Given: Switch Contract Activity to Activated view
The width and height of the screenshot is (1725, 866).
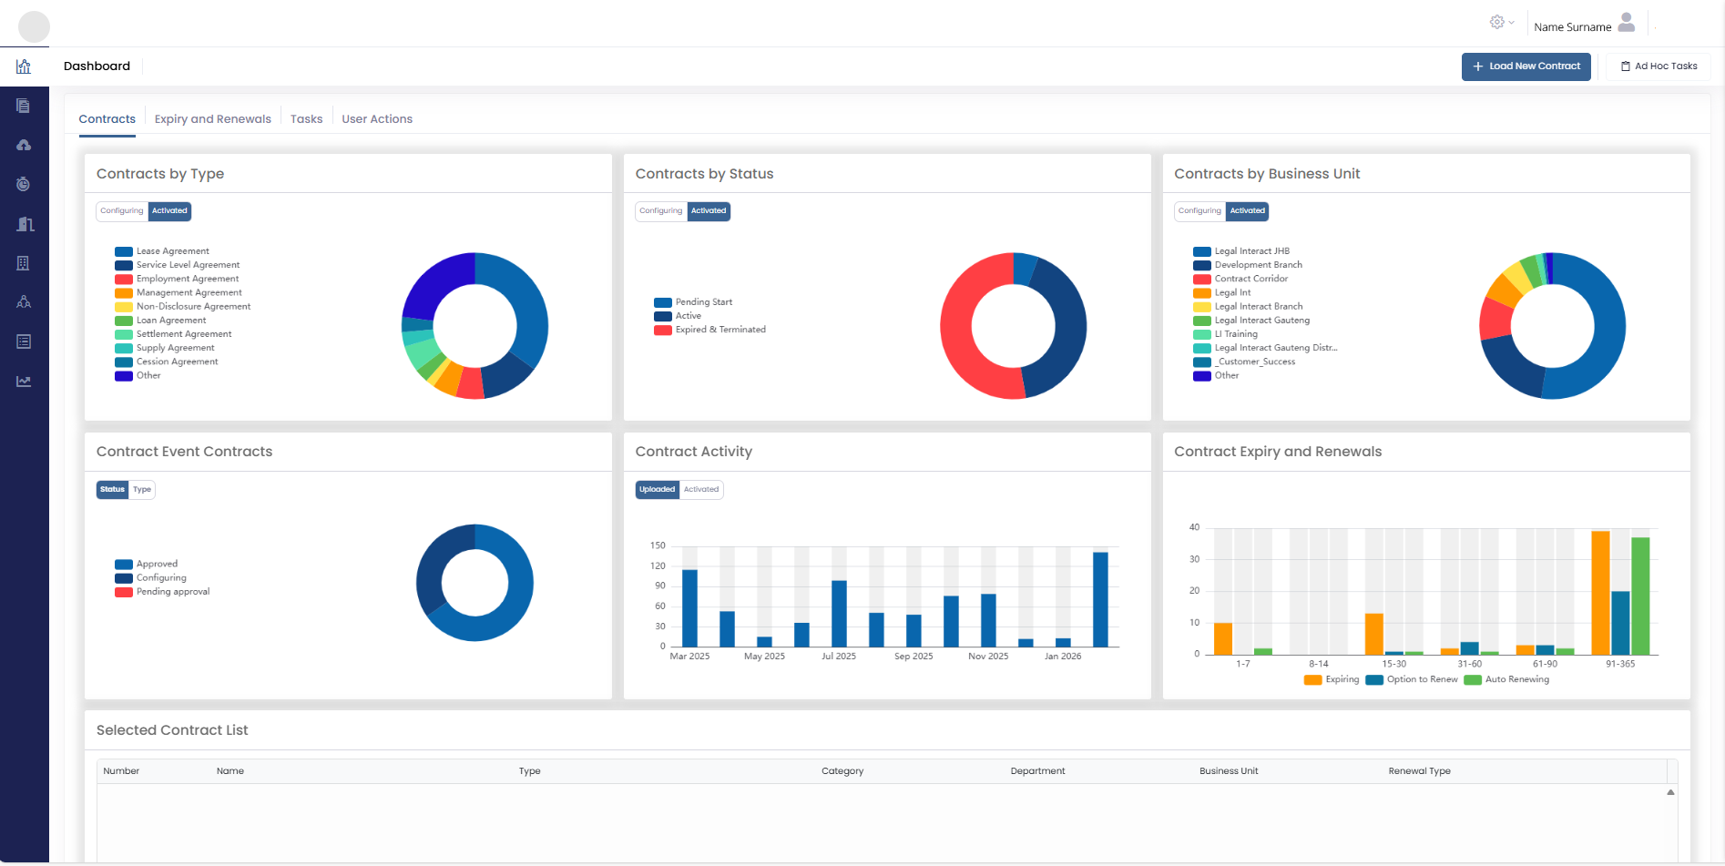Looking at the screenshot, I should coord(701,490).
